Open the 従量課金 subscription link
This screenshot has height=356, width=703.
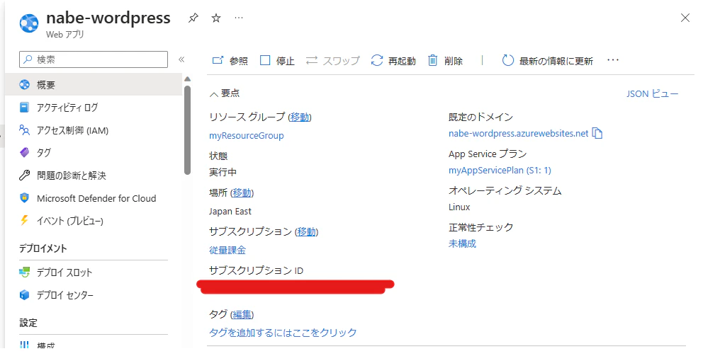(227, 251)
